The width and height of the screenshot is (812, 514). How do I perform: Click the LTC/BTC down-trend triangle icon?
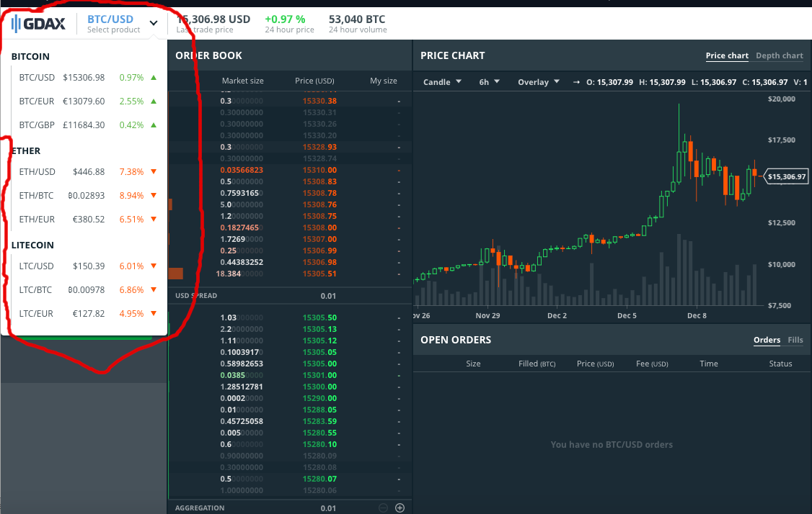point(154,289)
